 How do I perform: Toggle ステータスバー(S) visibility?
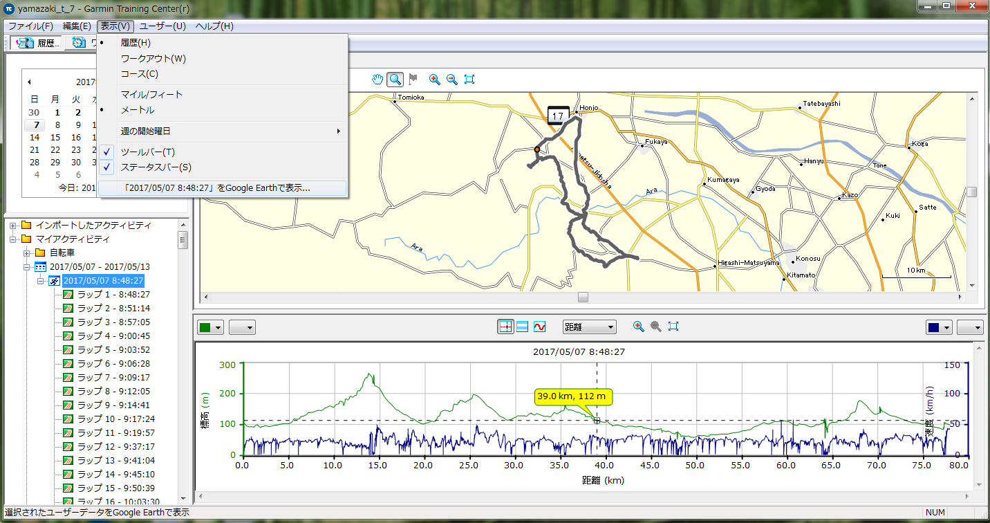pos(222,167)
